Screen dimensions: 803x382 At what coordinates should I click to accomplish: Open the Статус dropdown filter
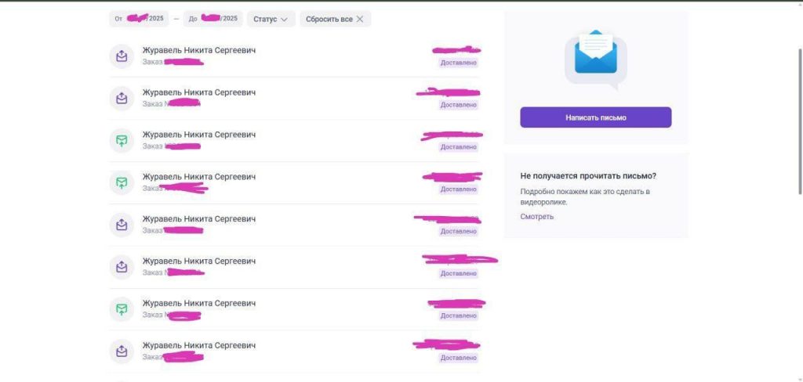pos(271,19)
